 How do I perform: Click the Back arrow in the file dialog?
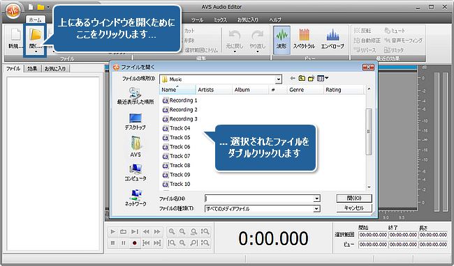click(x=293, y=78)
